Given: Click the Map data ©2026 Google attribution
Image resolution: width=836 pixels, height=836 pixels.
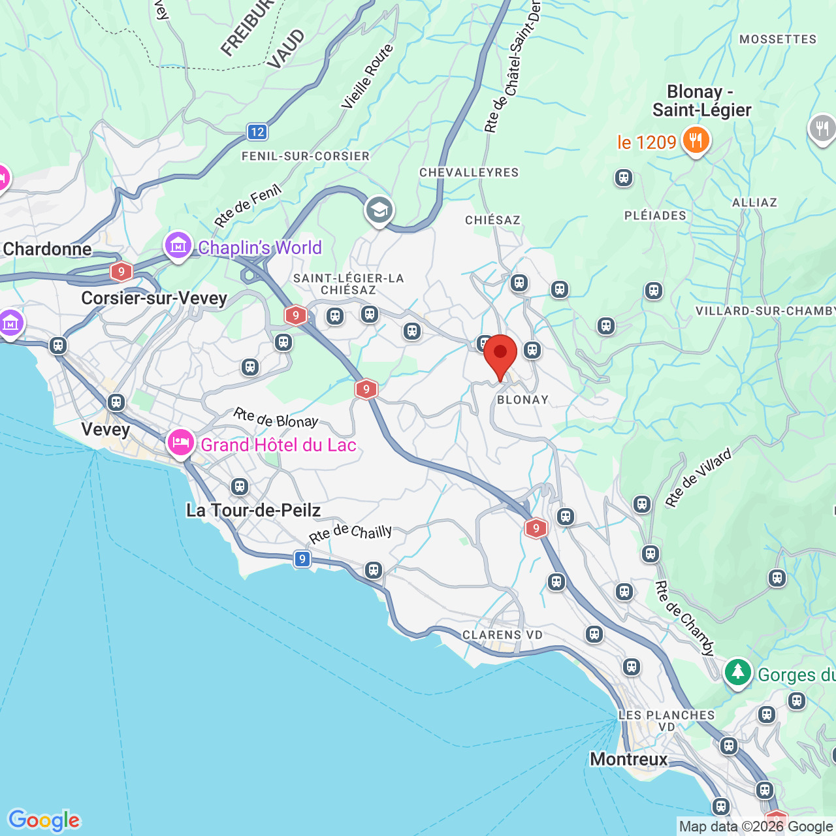Looking at the screenshot, I should pos(756,827).
